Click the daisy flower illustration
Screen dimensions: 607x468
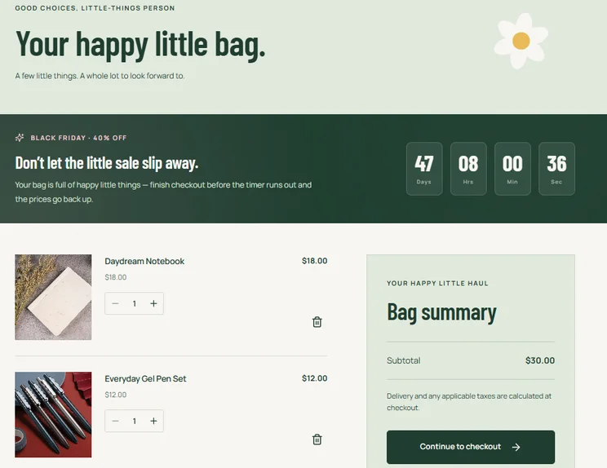coord(521,41)
